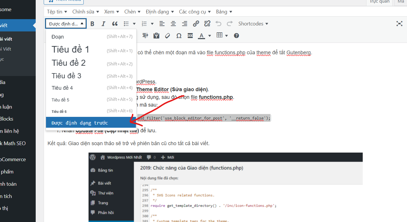Open table options dropdown arrow

click(227, 36)
